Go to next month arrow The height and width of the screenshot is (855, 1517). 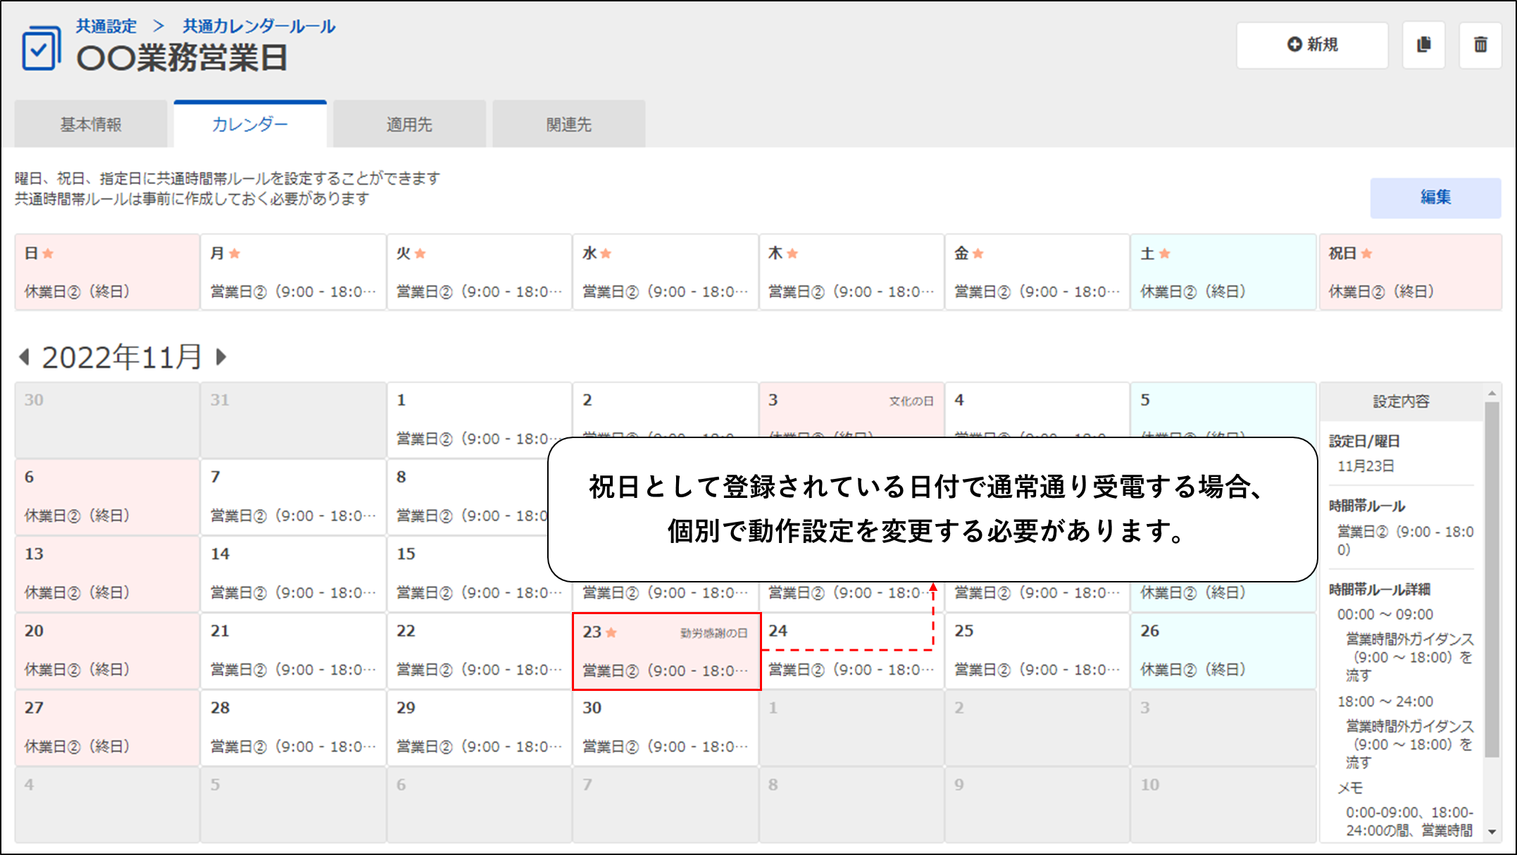coord(221,357)
